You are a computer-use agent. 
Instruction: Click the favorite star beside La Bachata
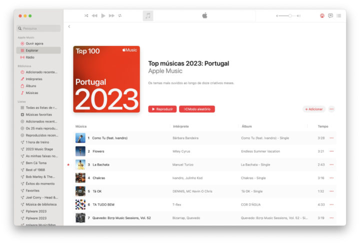68,164
